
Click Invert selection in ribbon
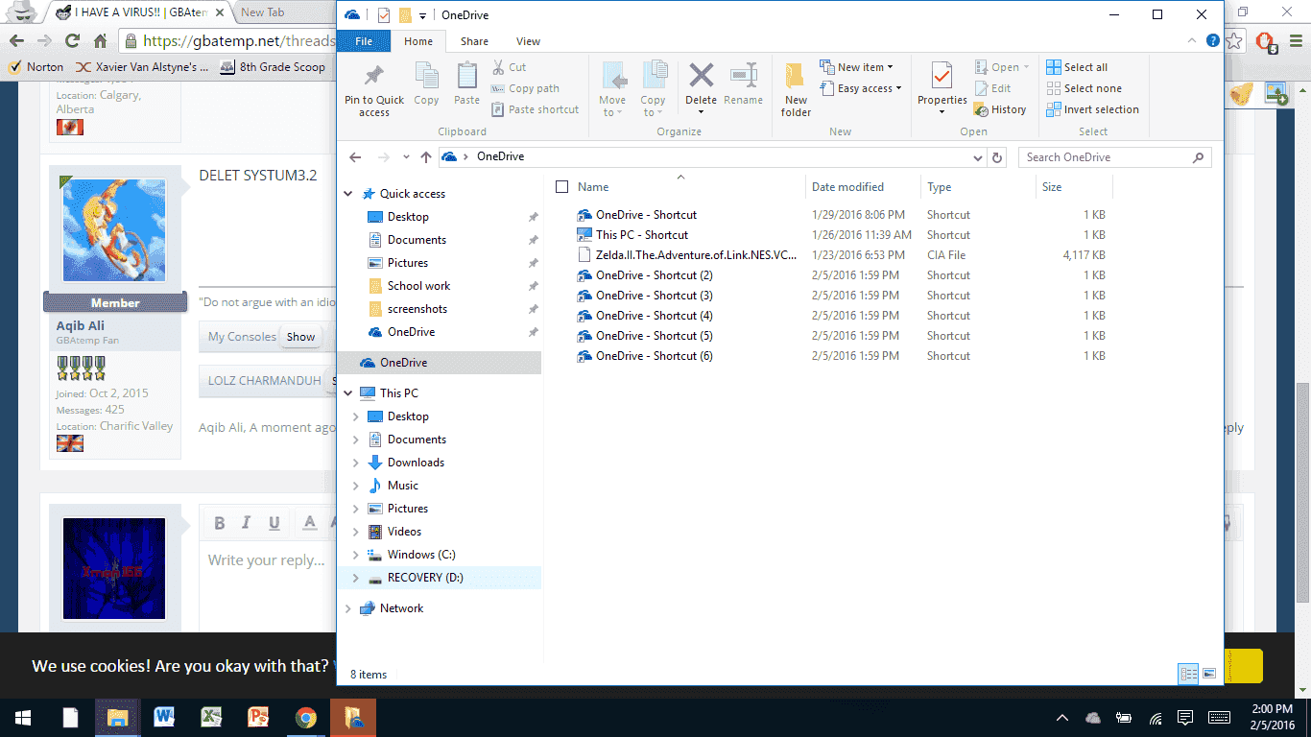coord(1092,109)
